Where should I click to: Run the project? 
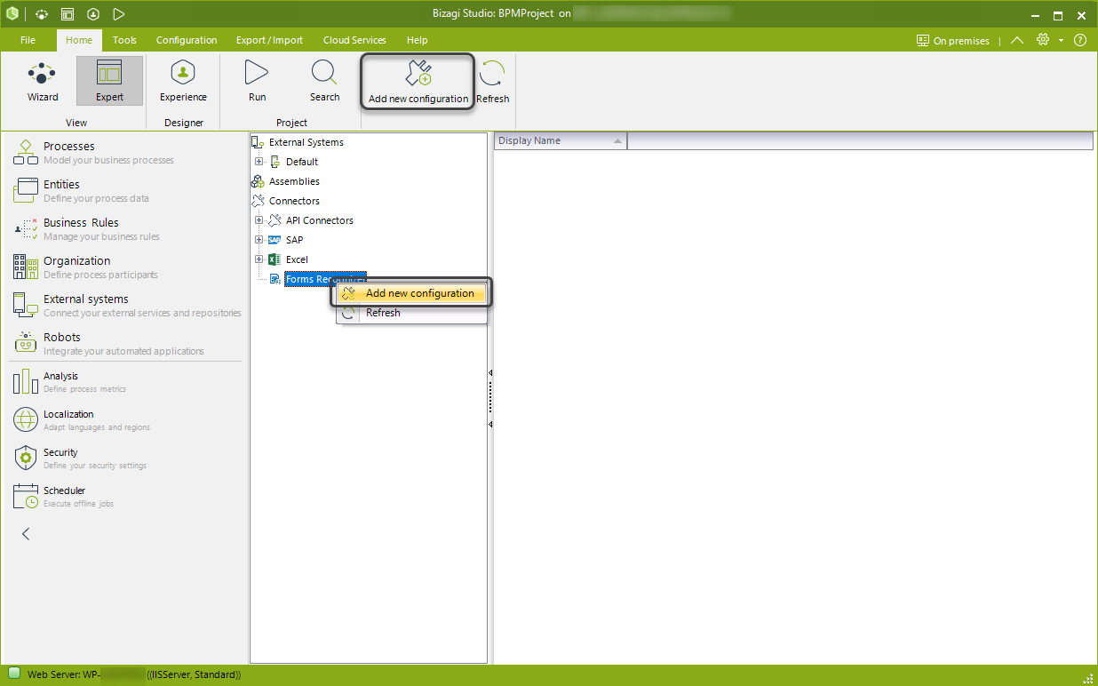[257, 82]
